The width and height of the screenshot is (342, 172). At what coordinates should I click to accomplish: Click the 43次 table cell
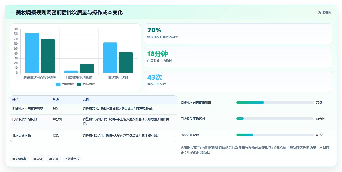coord(56,135)
